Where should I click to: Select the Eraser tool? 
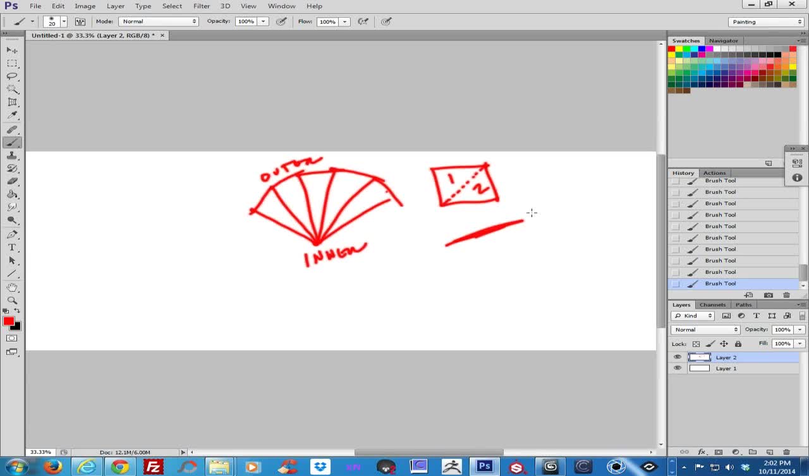(x=12, y=181)
